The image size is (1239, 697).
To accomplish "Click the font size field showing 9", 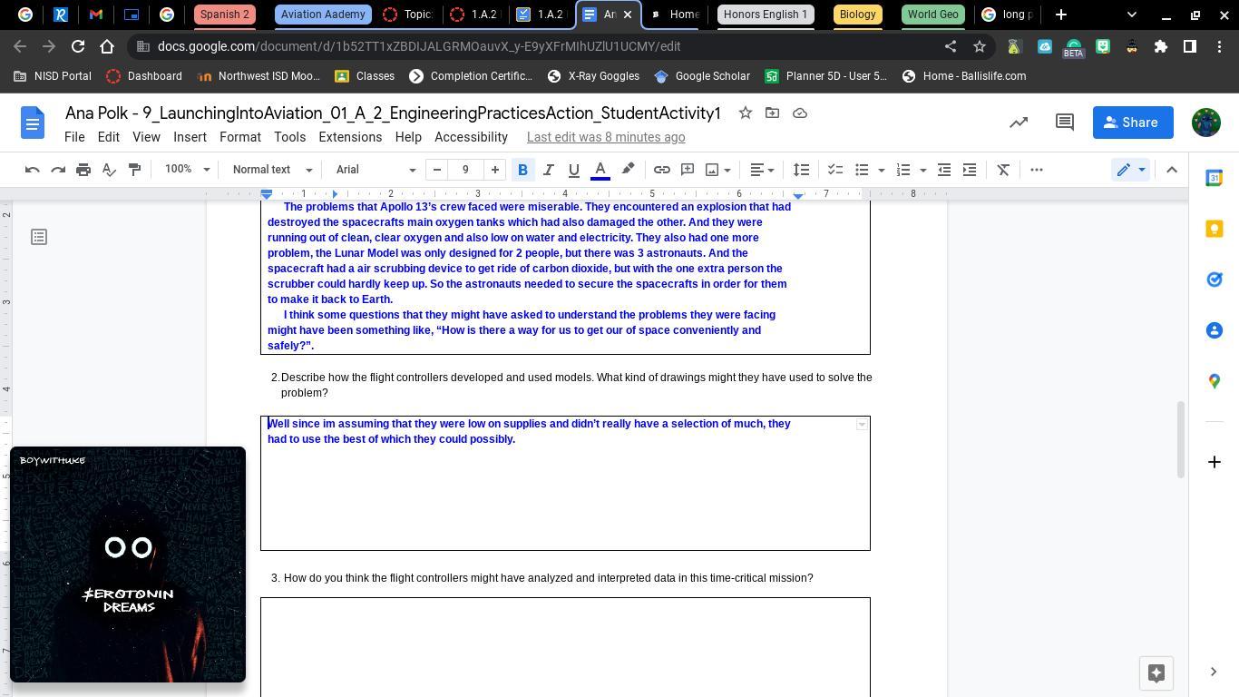I will 465,170.
